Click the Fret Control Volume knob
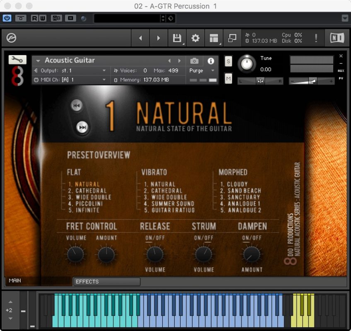 click(x=75, y=254)
